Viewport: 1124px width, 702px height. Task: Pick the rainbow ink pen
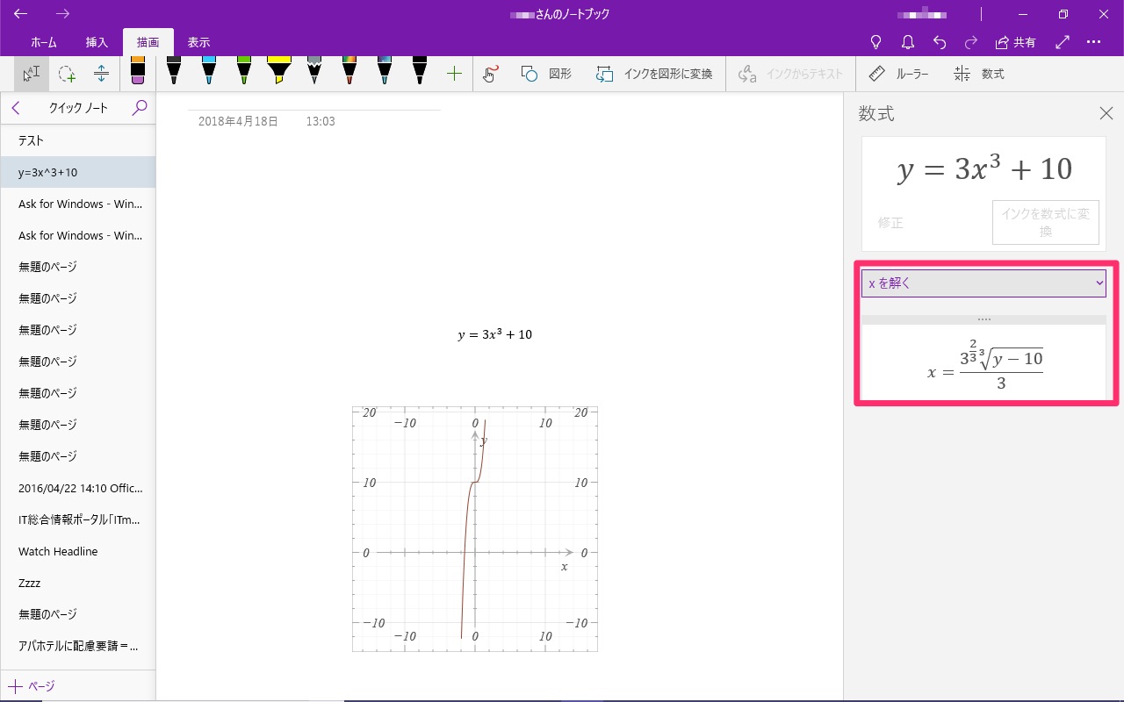tap(349, 72)
